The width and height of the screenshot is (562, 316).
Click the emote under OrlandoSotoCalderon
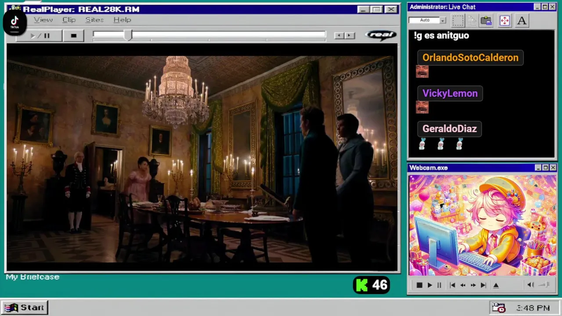coord(422,72)
